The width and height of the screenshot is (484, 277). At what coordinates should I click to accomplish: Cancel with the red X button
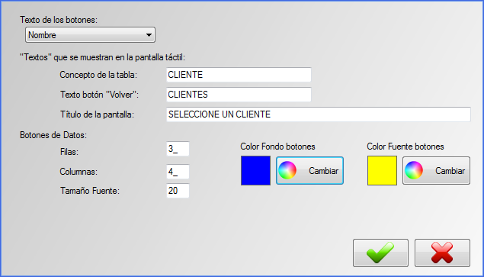pyautogui.click(x=442, y=253)
